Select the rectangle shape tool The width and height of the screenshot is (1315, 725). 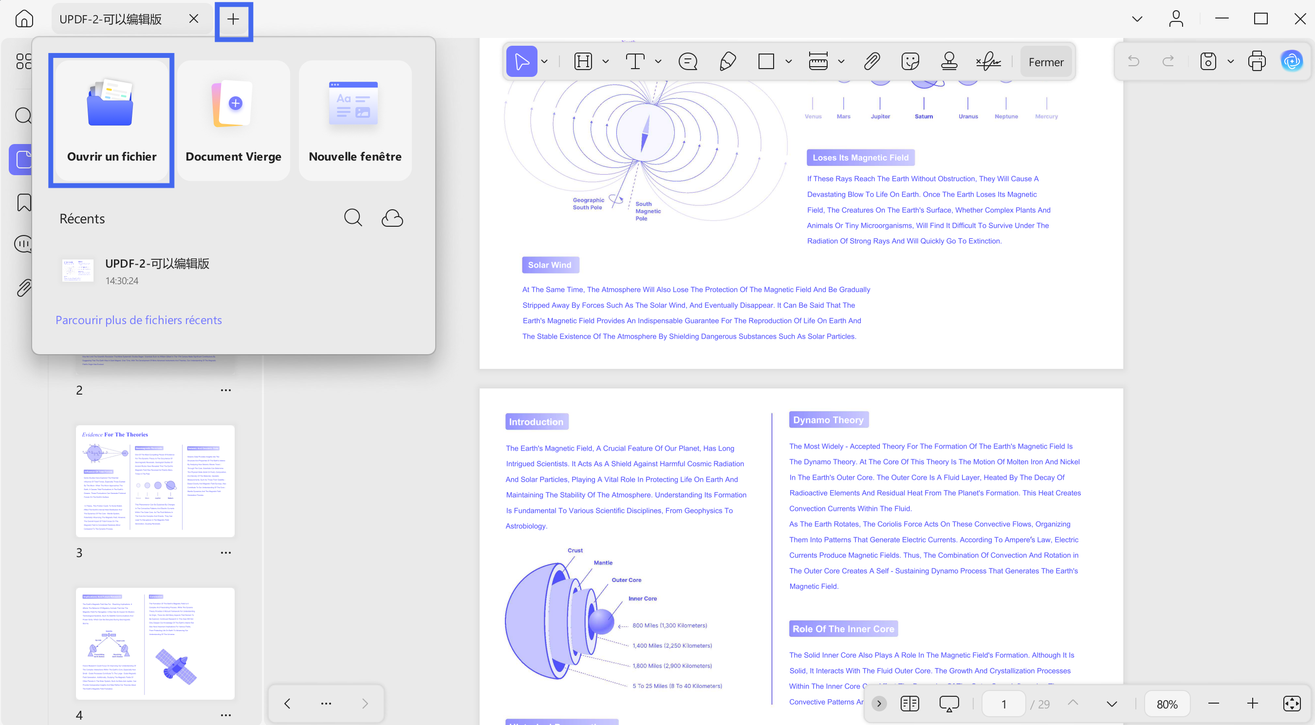pyautogui.click(x=766, y=62)
